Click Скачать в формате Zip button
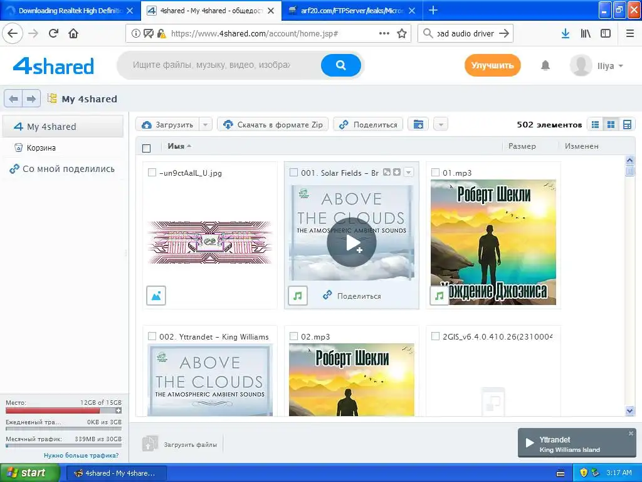 [273, 125]
